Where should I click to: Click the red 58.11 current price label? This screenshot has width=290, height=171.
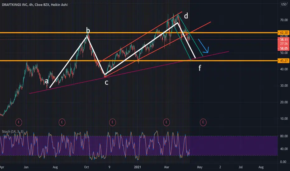tap(283, 39)
